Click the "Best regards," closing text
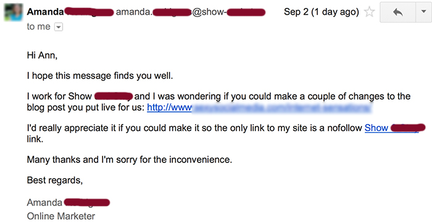The height and width of the screenshot is (222, 432). [x=55, y=180]
